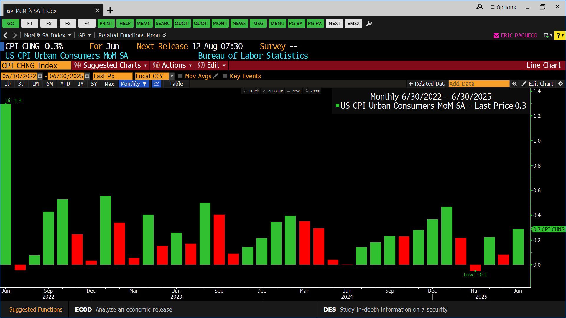Viewport: 566px width, 318px height.
Task: Show News on the chart
Action: point(294,91)
